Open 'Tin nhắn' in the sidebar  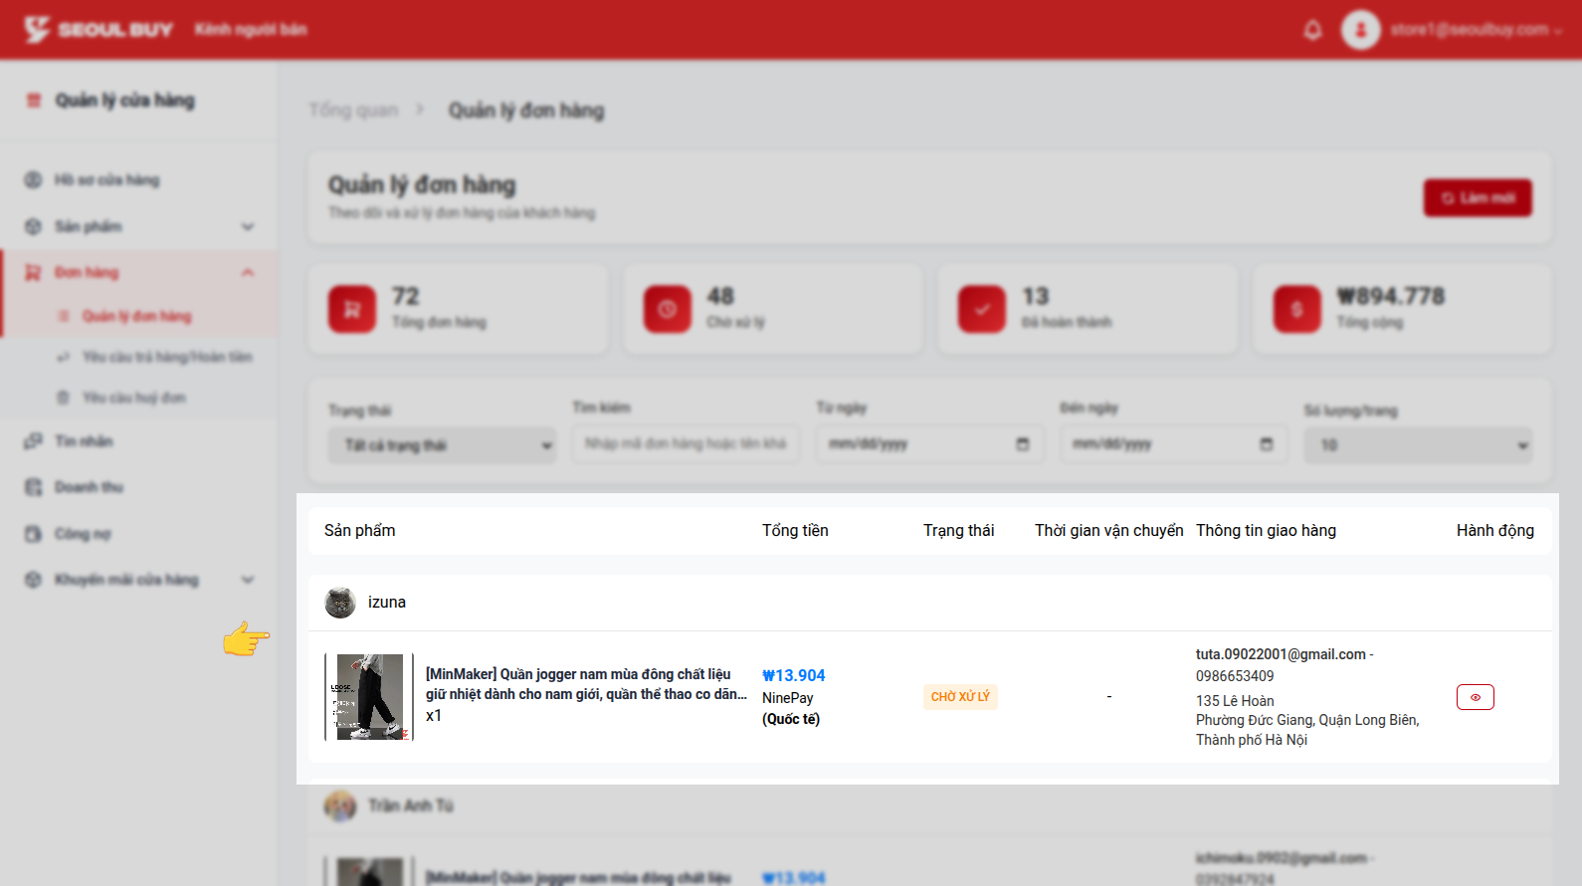point(84,442)
